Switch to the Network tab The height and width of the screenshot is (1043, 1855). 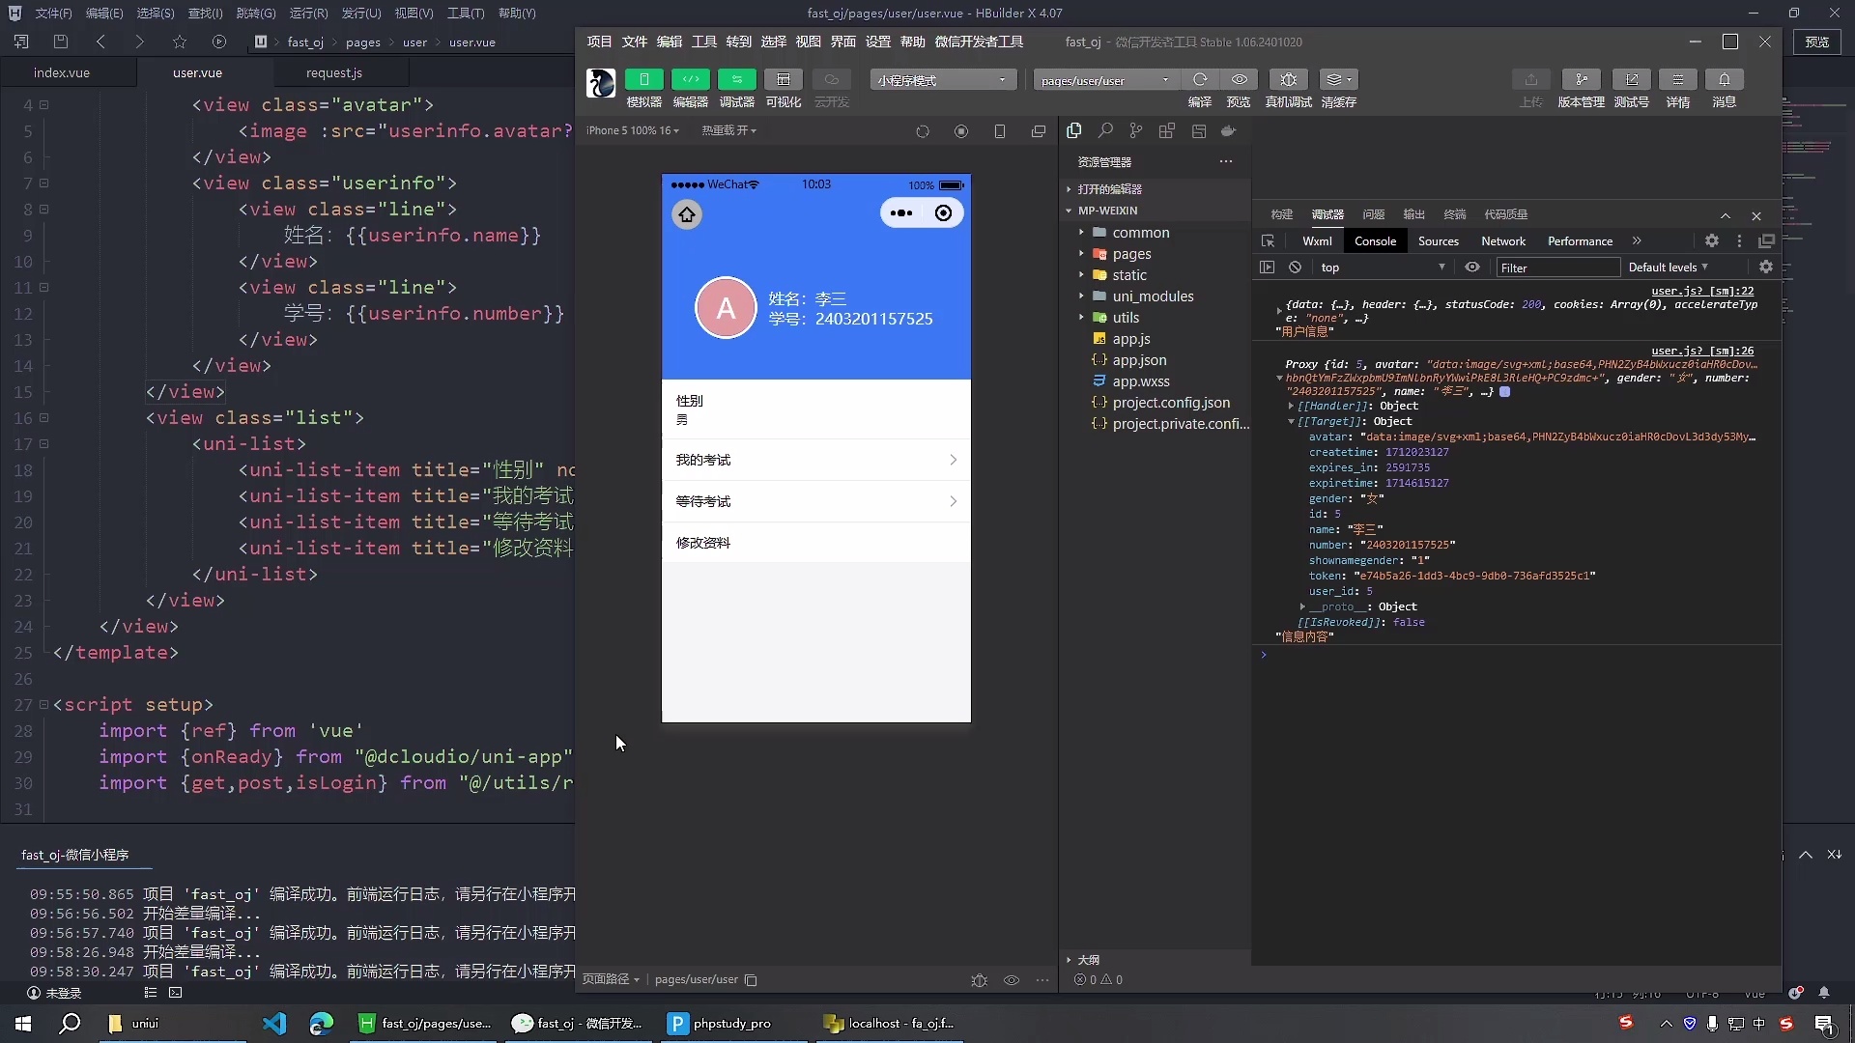(x=1503, y=241)
